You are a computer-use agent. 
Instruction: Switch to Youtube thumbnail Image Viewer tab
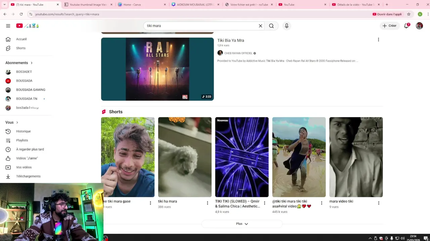[x=88, y=5]
